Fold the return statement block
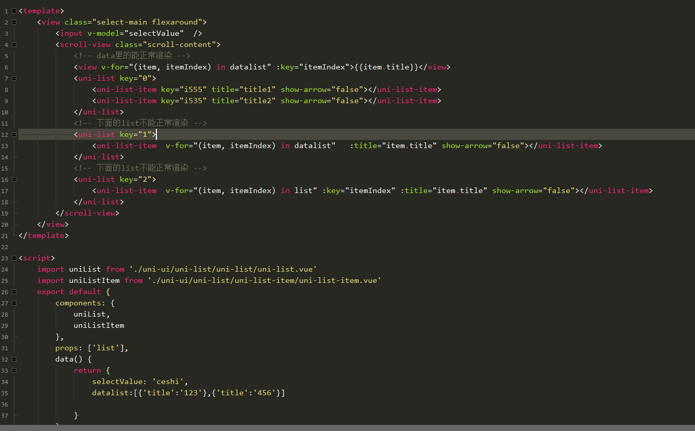The height and width of the screenshot is (431, 695). [x=14, y=370]
